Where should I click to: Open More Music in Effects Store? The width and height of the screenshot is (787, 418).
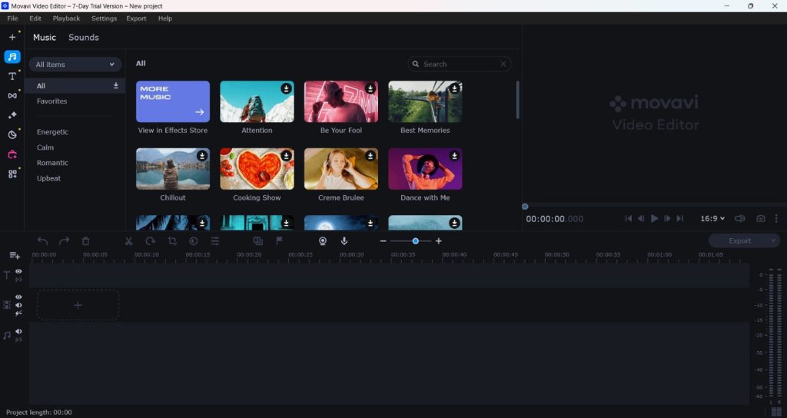[173, 102]
